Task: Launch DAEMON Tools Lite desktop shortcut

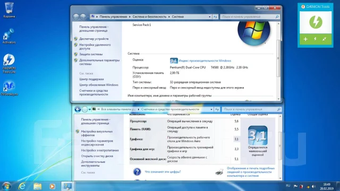Action: click(x=9, y=64)
